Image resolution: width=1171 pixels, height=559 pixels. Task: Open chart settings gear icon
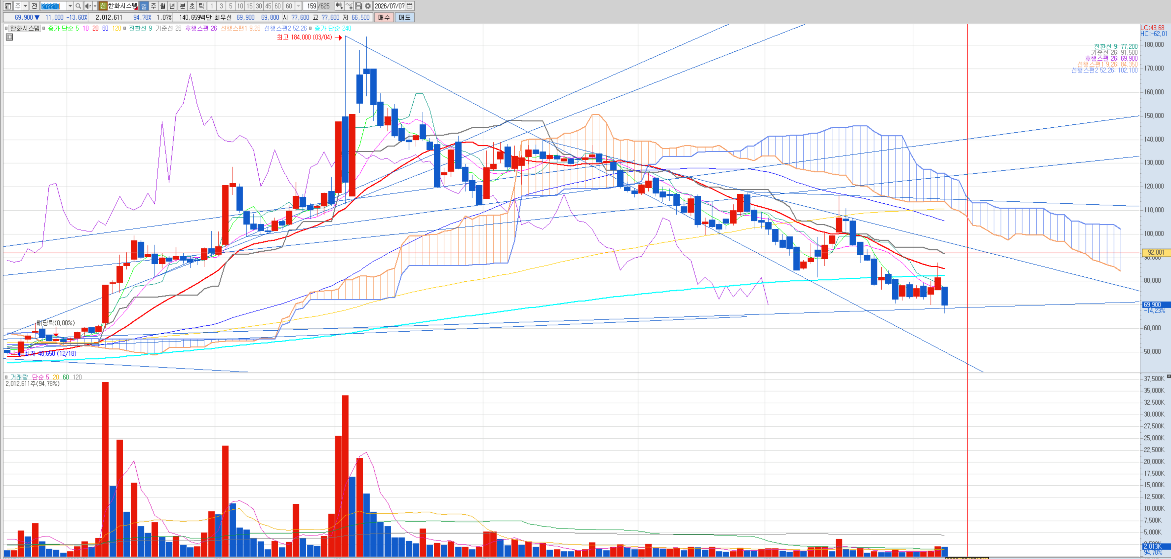pos(368,6)
